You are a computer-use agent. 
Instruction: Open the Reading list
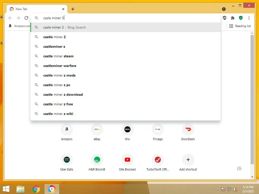click(240, 26)
